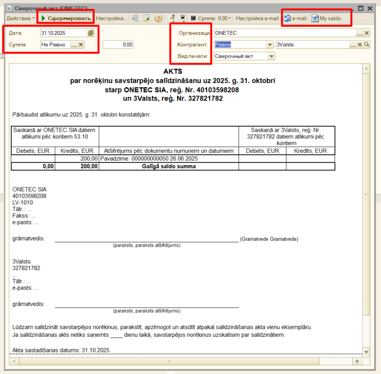
Task: Click the restore settings icon with up arrow
Action: (171, 18)
